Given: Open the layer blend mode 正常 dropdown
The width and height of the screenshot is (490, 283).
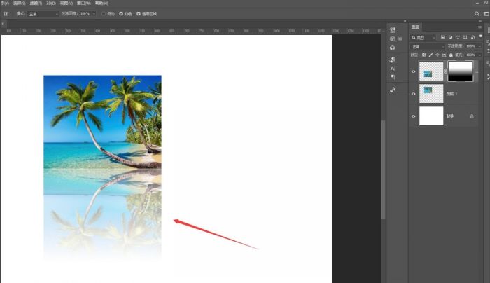Looking at the screenshot, I should coord(427,46).
